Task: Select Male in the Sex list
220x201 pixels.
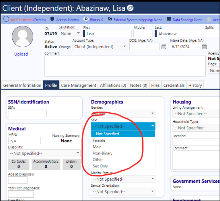Action: (x=123, y=147)
